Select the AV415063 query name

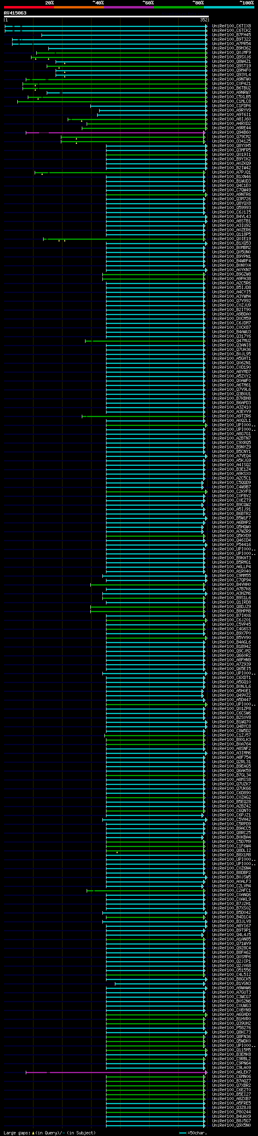point(15,13)
